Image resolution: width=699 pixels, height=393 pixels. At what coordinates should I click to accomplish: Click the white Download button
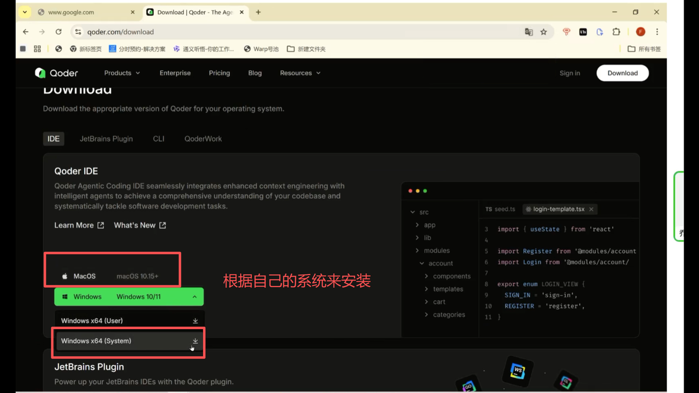click(x=623, y=73)
